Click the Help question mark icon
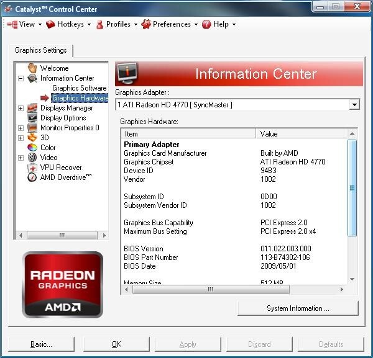This screenshot has width=373, height=358. 206,24
